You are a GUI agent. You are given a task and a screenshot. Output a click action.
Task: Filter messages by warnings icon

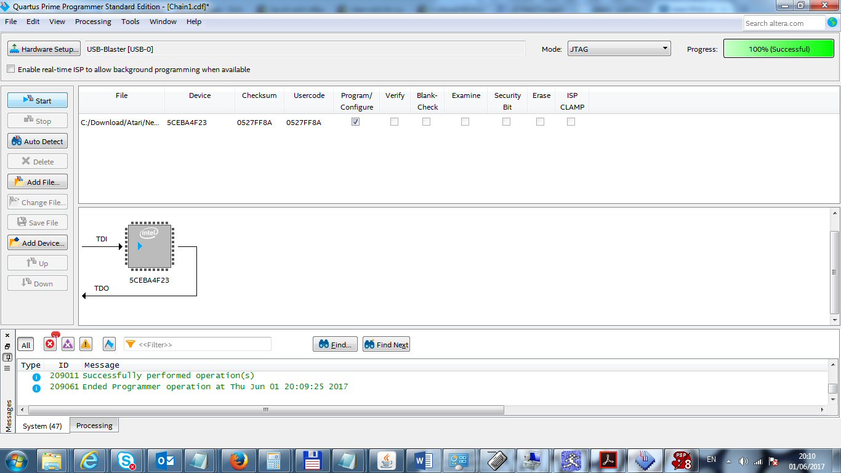pyautogui.click(x=86, y=344)
